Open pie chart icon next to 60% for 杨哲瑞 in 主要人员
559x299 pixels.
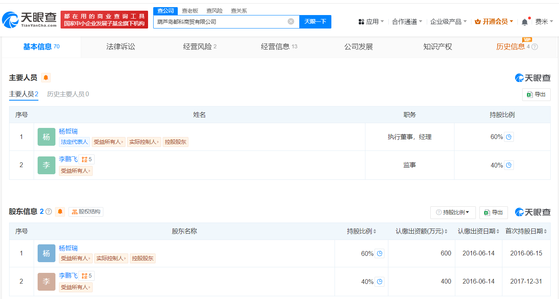click(509, 137)
